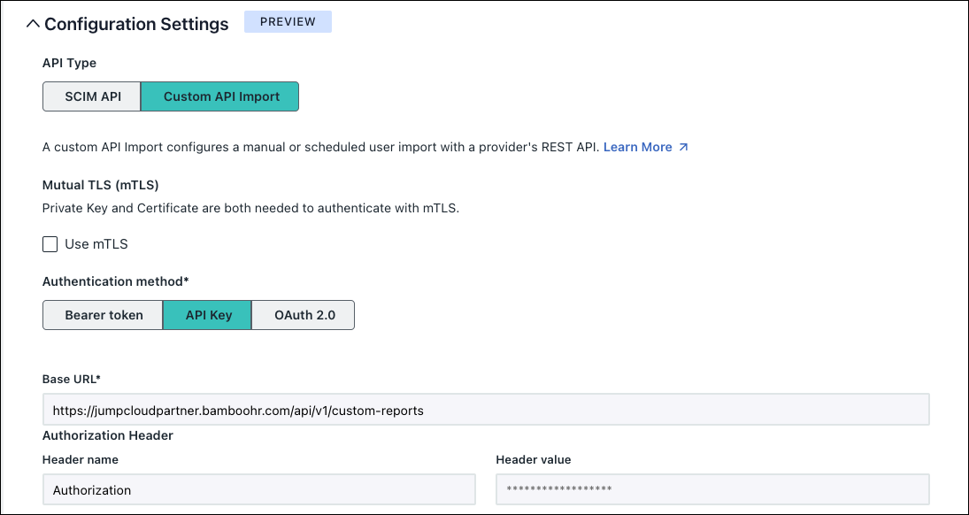
Task: Switch API Type to SCIM API
Action: [91, 96]
